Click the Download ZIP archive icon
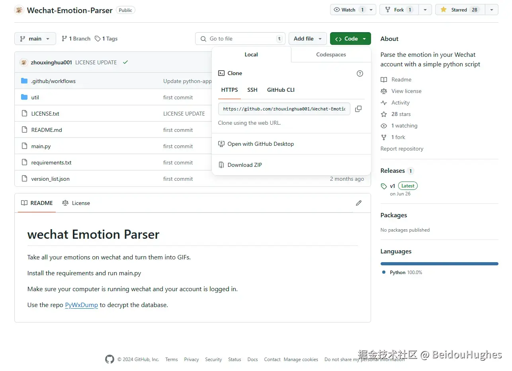Image resolution: width=512 pixels, height=371 pixels. 221,165
